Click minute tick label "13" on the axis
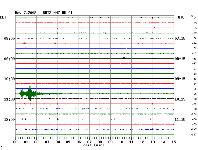 click(153, 142)
